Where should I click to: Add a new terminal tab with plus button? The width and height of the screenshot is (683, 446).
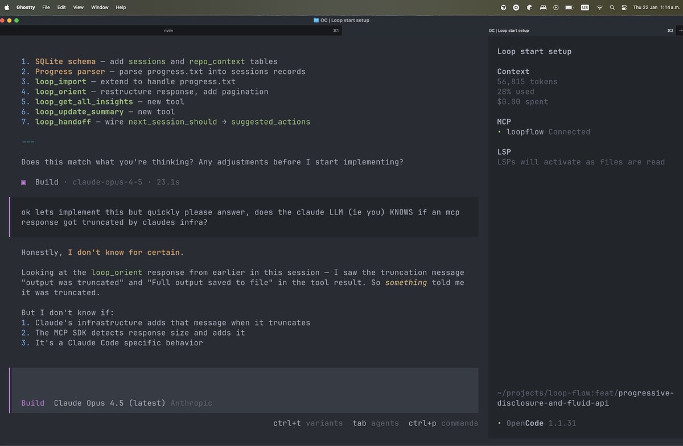pyautogui.click(x=680, y=30)
